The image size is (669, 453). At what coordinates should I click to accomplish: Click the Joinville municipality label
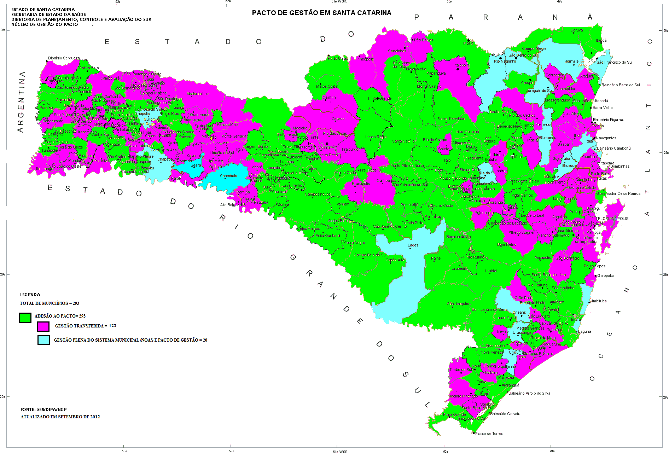pyautogui.click(x=572, y=61)
